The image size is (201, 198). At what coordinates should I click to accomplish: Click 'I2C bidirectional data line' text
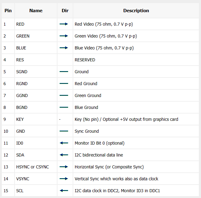(x=99, y=155)
